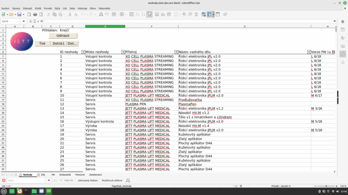Viewport: 348px width, 195px height.
Task: Click the formula input line
Action: pyautogui.click(x=188, y=21)
